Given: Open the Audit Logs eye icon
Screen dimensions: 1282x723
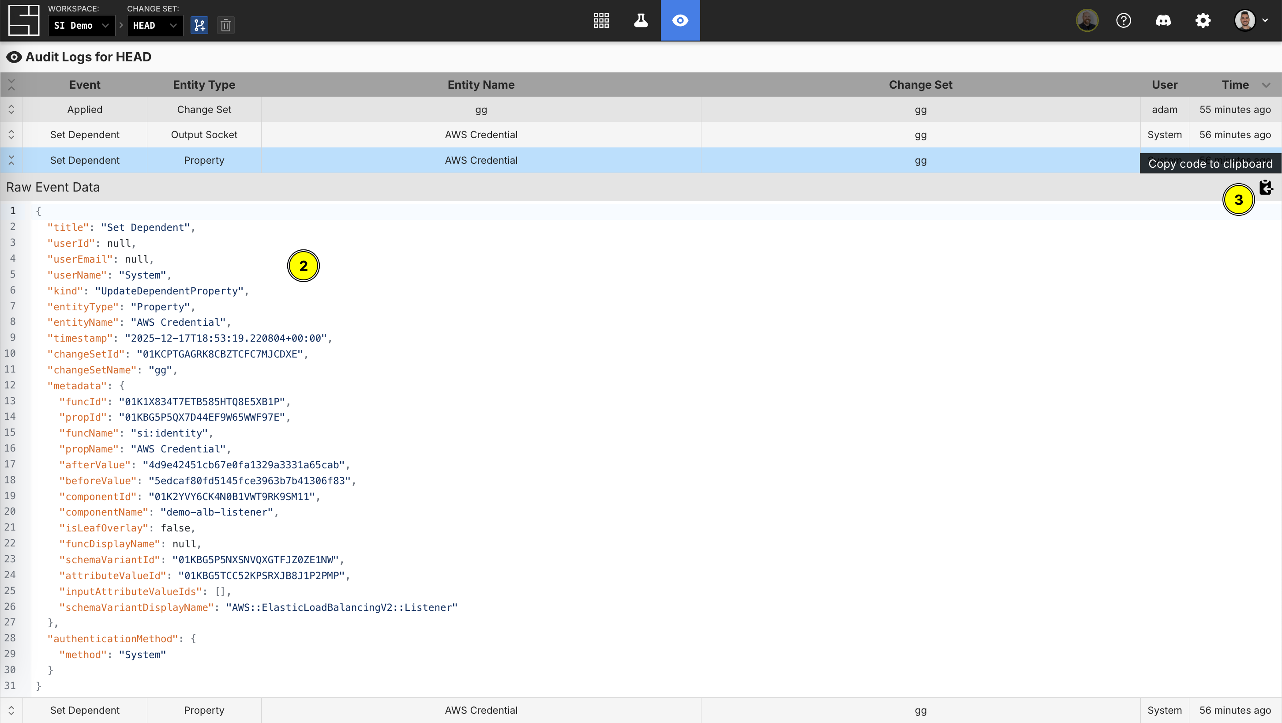Looking at the screenshot, I should (680, 20).
